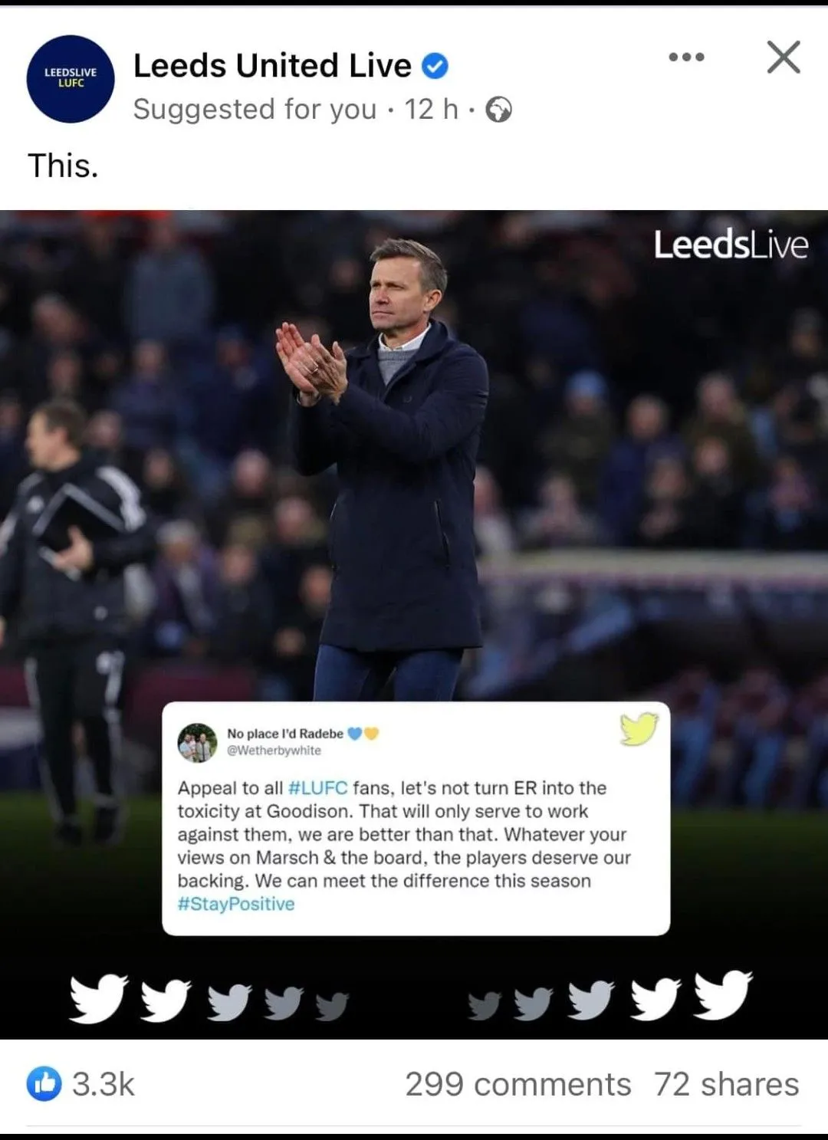
Task: Click the #LUFC hashtag in tweet
Action: (x=317, y=788)
